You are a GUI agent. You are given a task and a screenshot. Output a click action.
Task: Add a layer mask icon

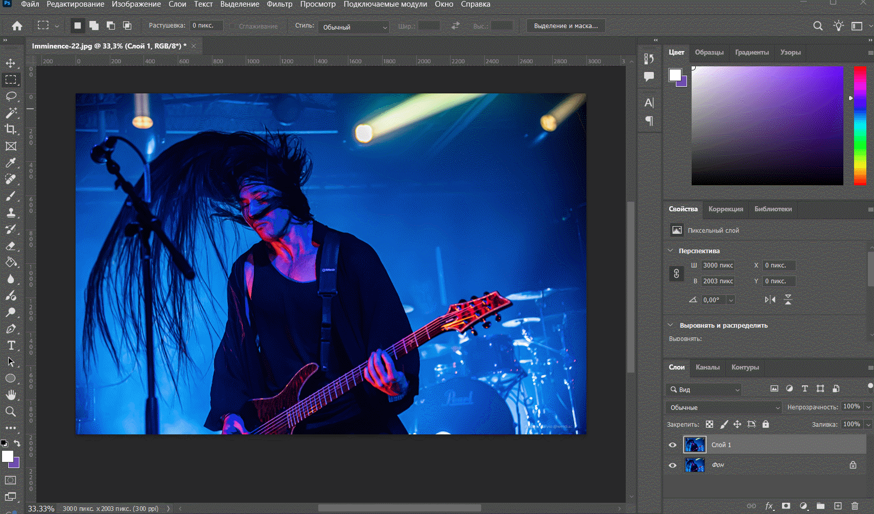(x=786, y=506)
